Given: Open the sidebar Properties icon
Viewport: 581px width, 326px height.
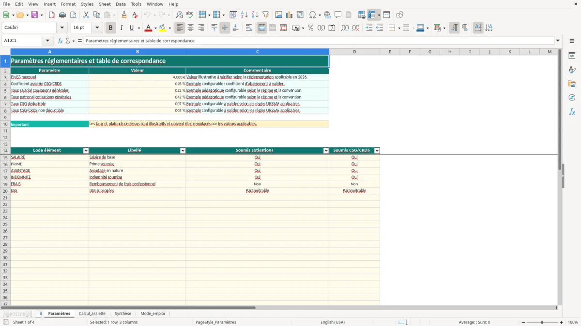Looking at the screenshot, I should (x=572, y=56).
